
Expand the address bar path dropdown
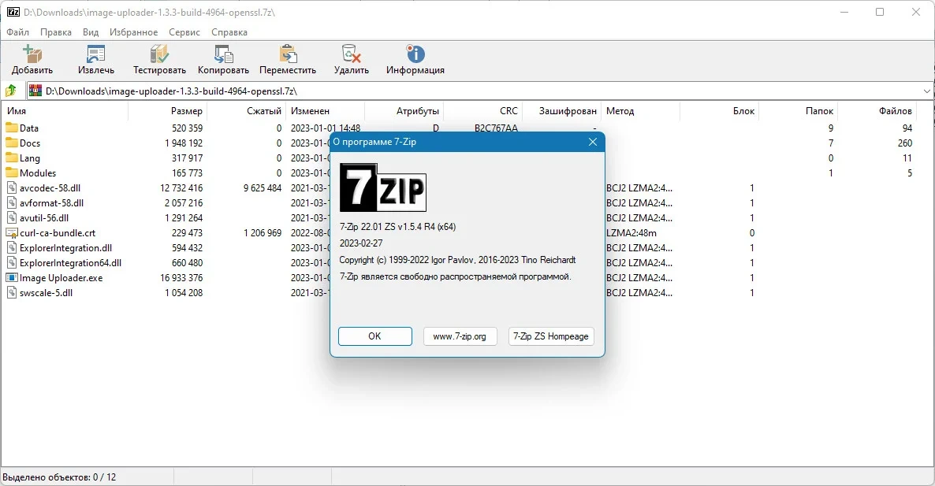click(x=926, y=91)
